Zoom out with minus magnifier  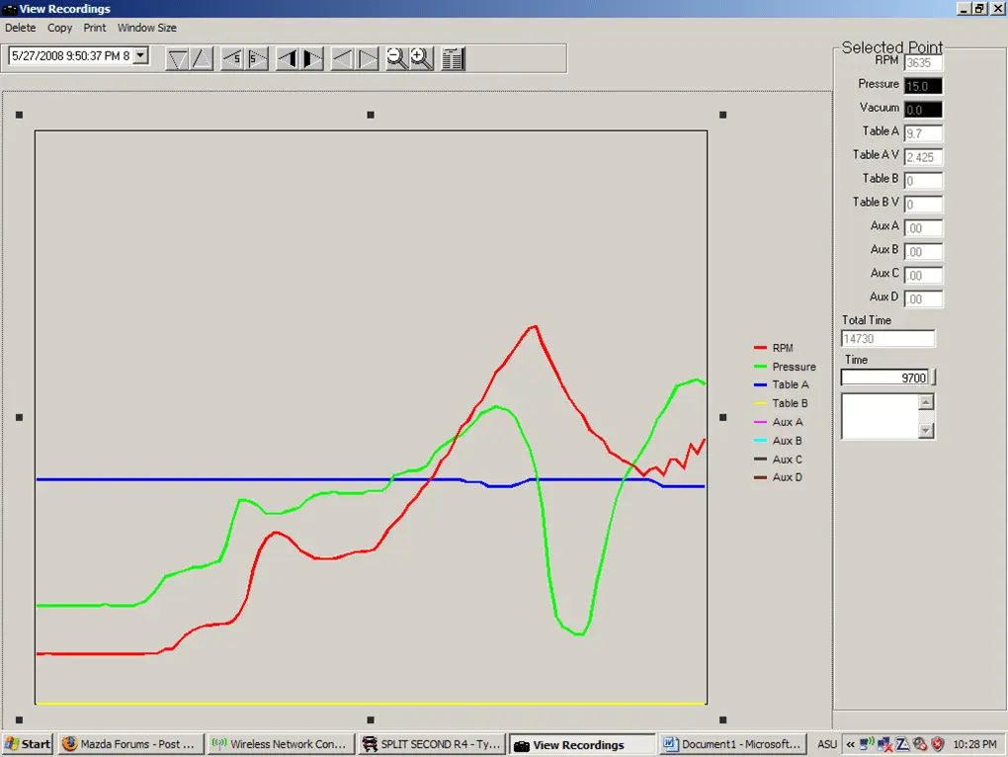pos(396,59)
